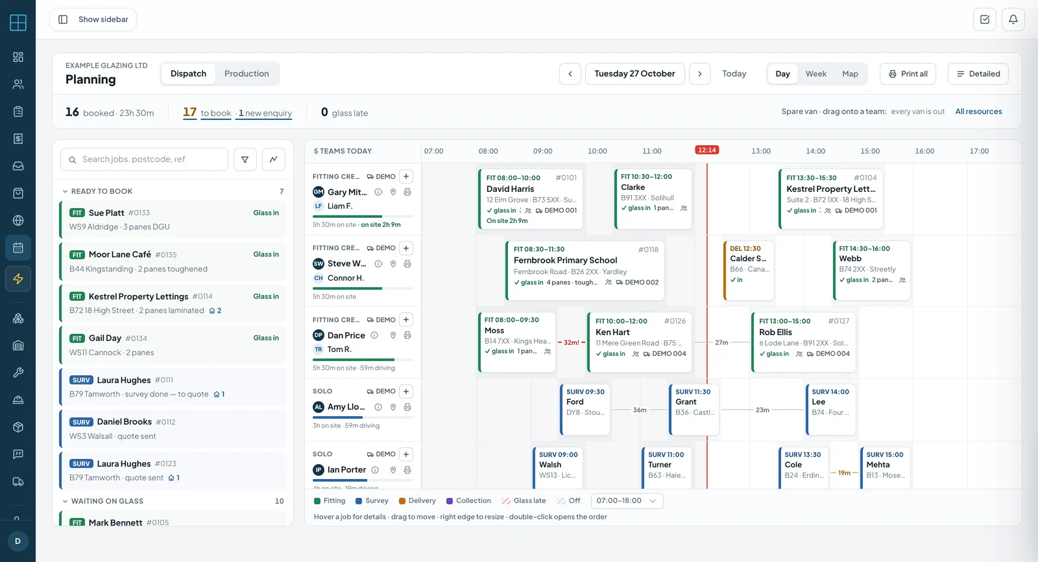Viewport: 1038px width, 562px height.
Task: Open map pin for Amy Lo... team
Action: pos(393,407)
